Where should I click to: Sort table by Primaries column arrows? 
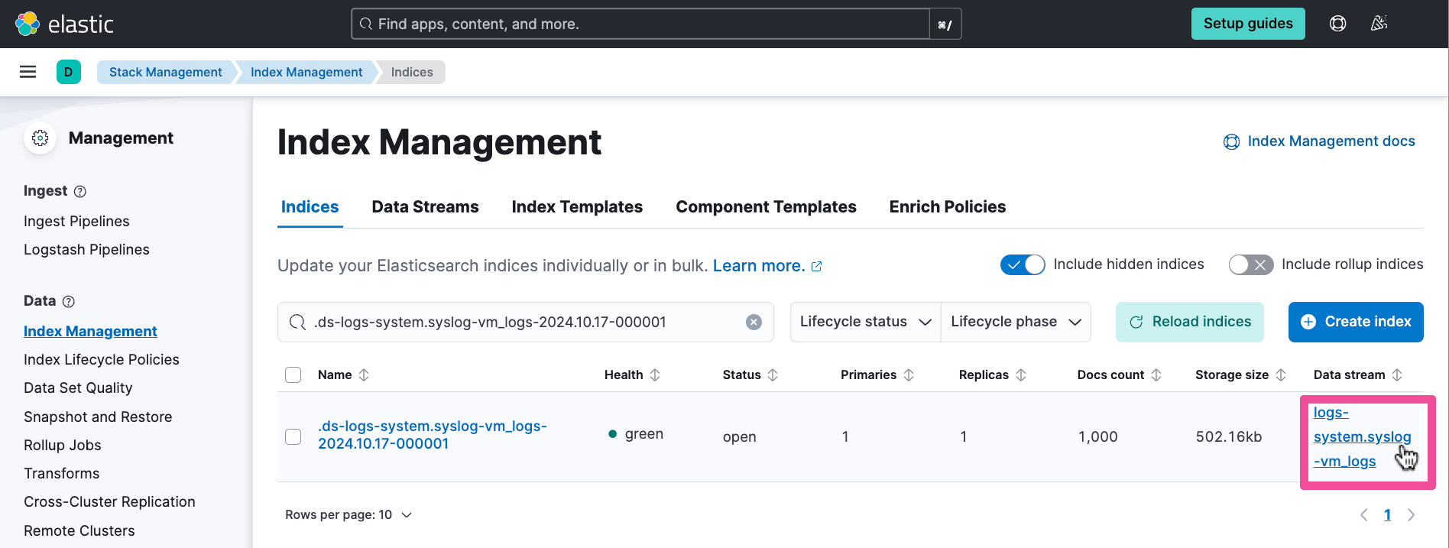pos(909,375)
